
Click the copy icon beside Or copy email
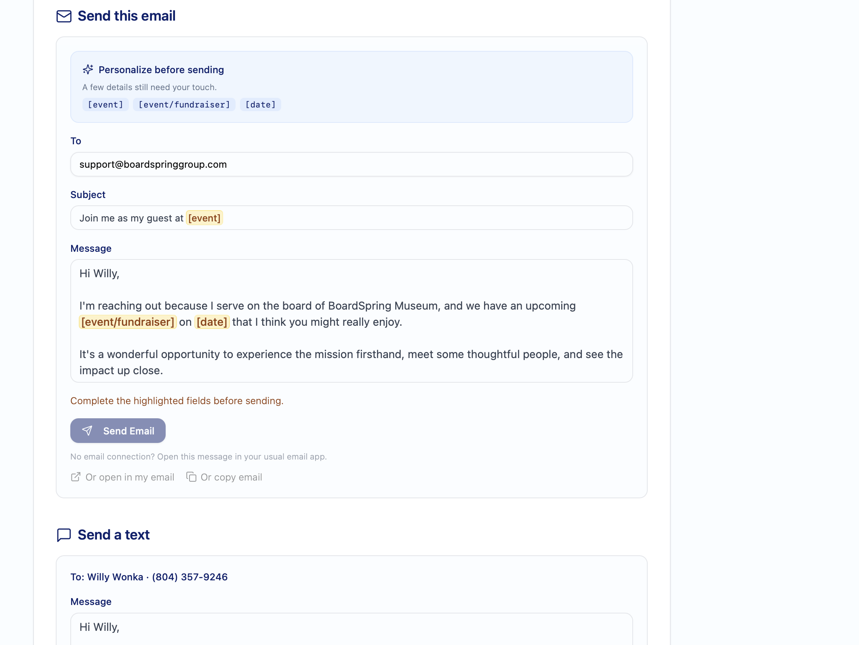(x=191, y=477)
